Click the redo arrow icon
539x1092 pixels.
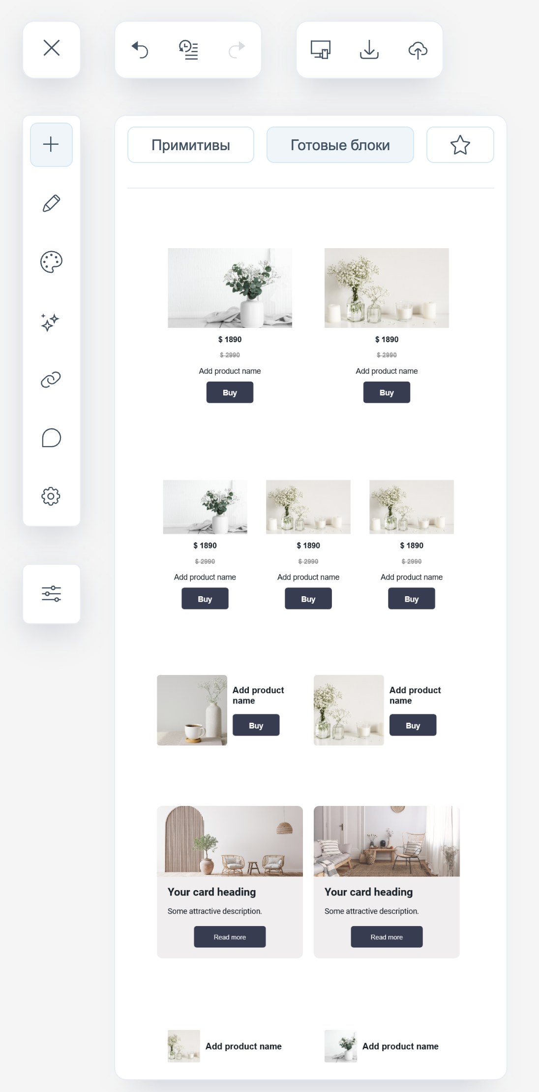[x=237, y=50]
